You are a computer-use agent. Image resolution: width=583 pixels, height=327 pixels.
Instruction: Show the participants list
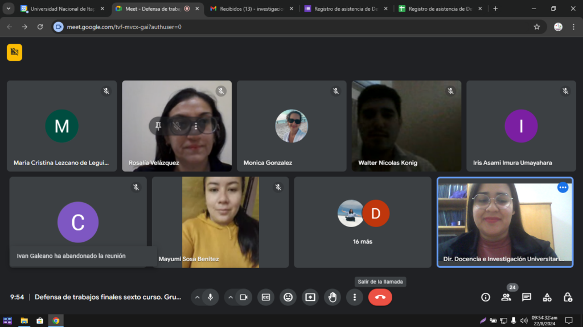506,297
